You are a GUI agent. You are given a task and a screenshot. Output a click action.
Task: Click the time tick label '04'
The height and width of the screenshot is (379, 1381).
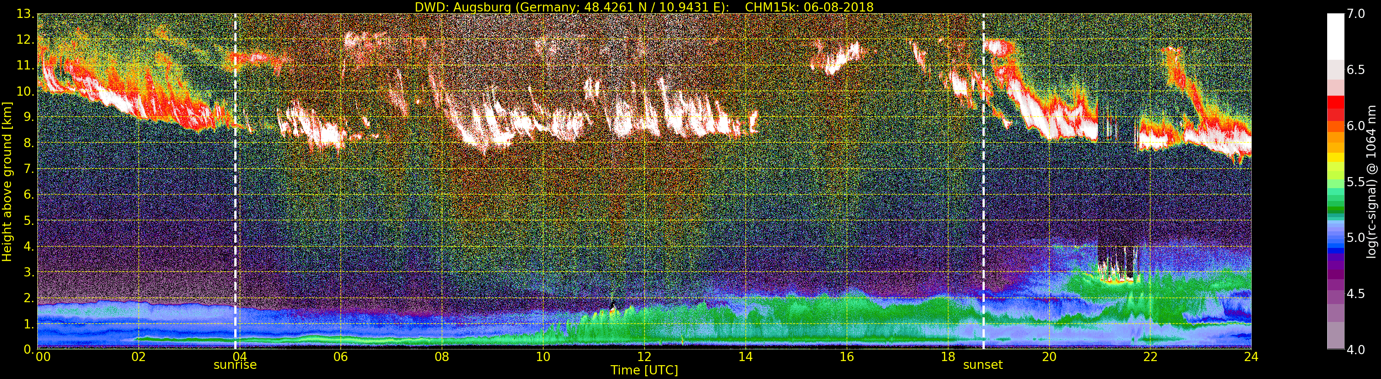pyautogui.click(x=239, y=356)
